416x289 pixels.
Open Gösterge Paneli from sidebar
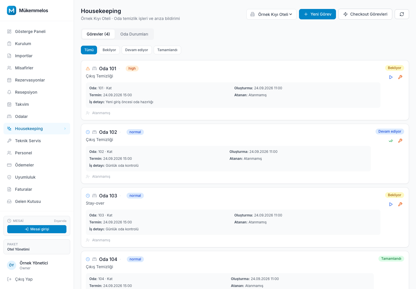pyautogui.click(x=37, y=32)
